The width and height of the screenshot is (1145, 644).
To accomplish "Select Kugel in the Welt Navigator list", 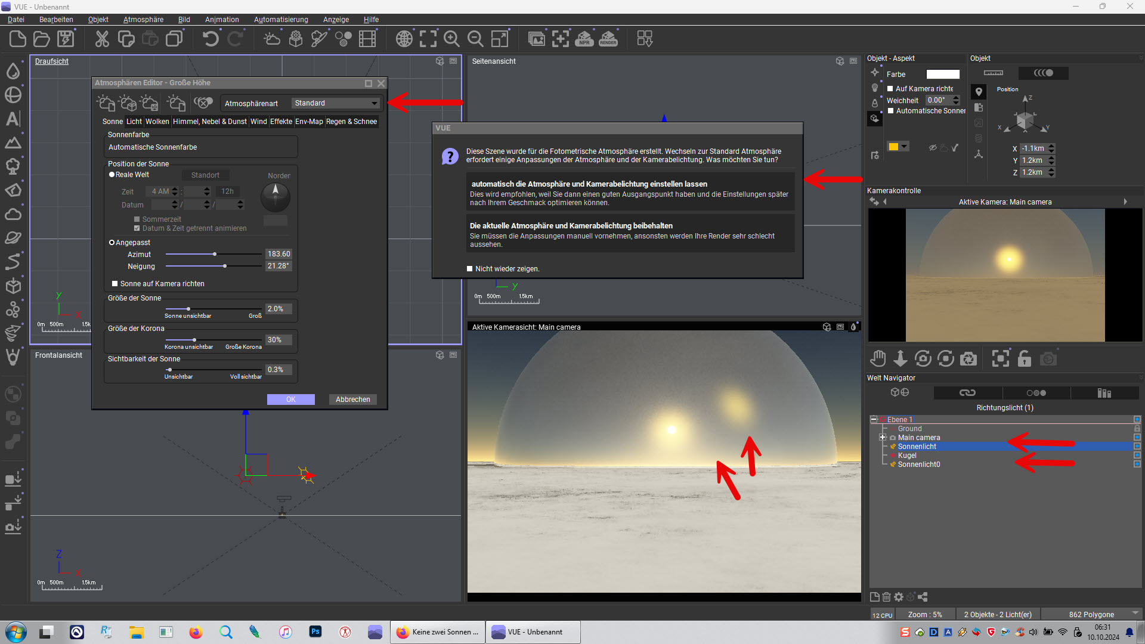I will click(x=907, y=456).
